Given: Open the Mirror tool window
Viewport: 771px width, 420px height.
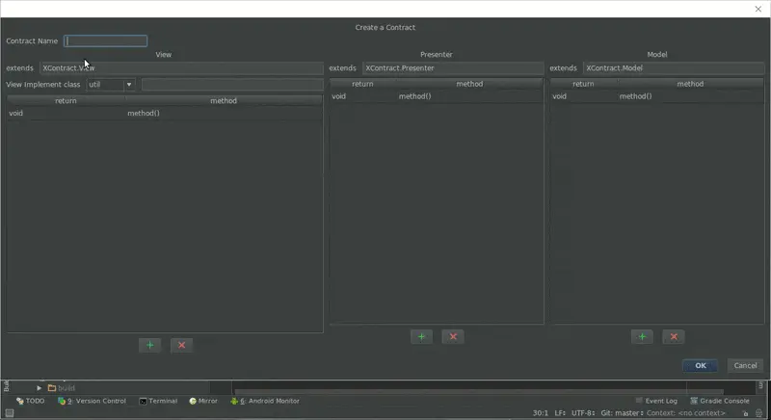Looking at the screenshot, I should point(203,401).
